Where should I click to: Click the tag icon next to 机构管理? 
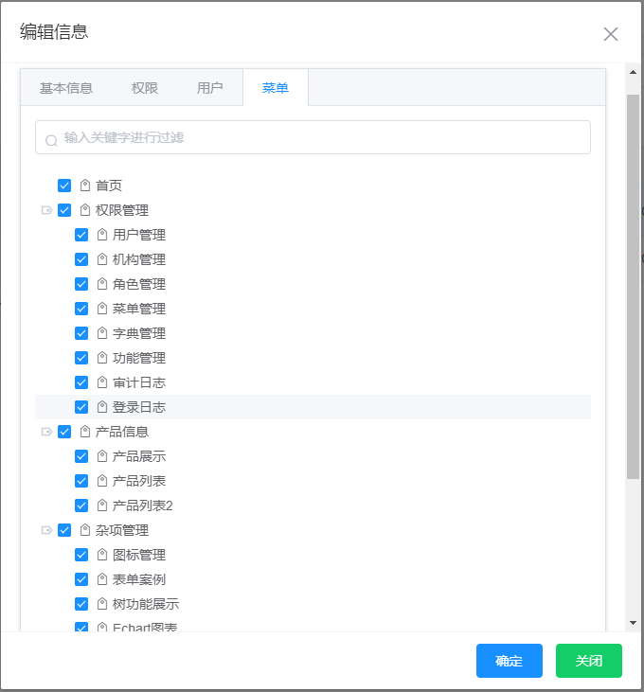[102, 259]
